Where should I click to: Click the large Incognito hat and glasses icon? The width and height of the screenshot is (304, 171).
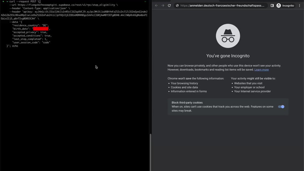pyautogui.click(x=228, y=36)
